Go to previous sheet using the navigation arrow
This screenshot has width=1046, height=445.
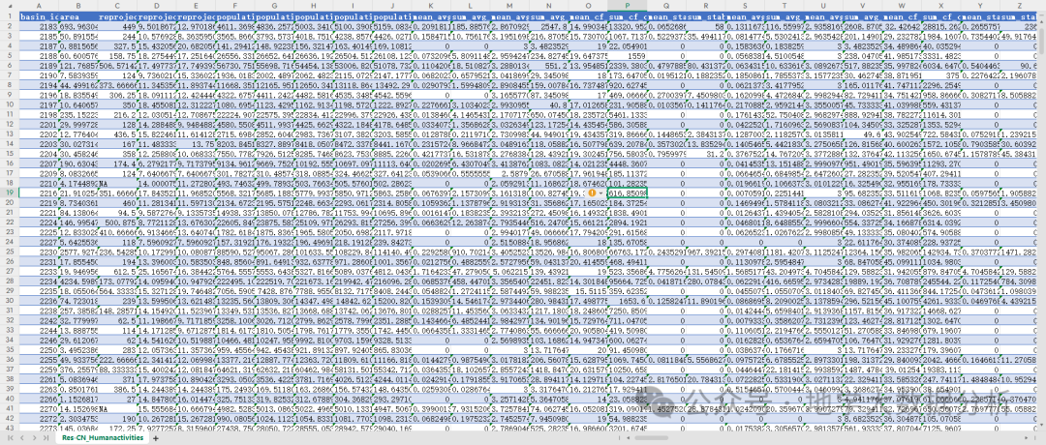coord(22,438)
